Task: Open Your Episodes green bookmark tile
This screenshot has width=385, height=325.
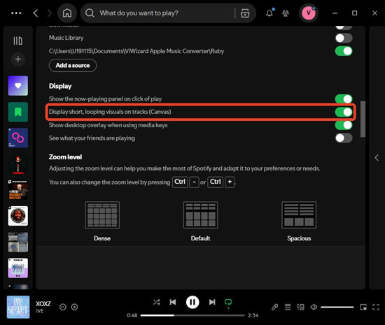Action: point(18,112)
